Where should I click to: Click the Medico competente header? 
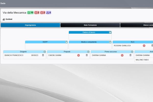click(x=89, y=42)
